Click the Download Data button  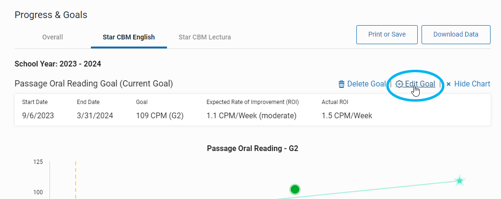tap(456, 35)
